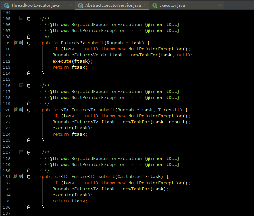The image size is (254, 216).
Task: Close the ThreadPoolExecutor.java tab
Action: (71, 5)
